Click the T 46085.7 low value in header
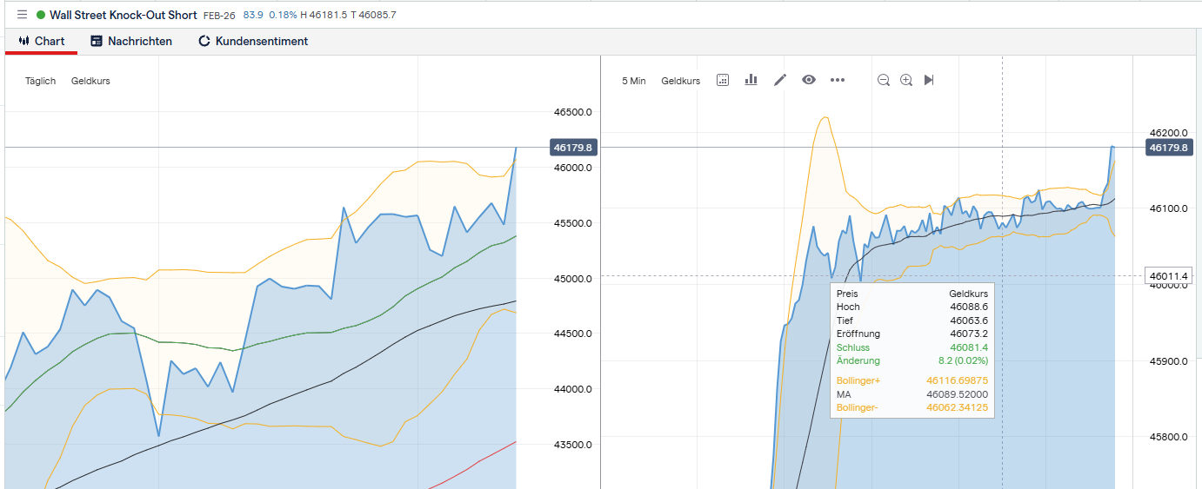The height and width of the screenshot is (489, 1202). (x=373, y=16)
